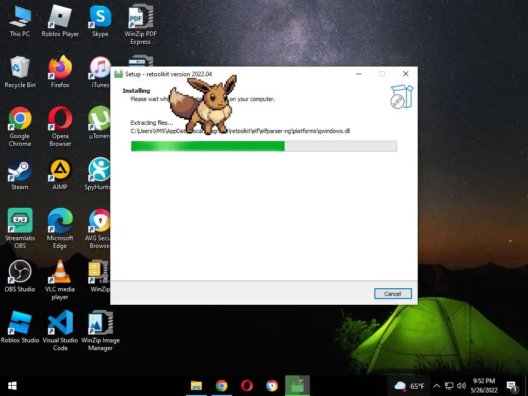Open WinZip PDF Express shortcut
This screenshot has height=396, width=528.
[140, 25]
